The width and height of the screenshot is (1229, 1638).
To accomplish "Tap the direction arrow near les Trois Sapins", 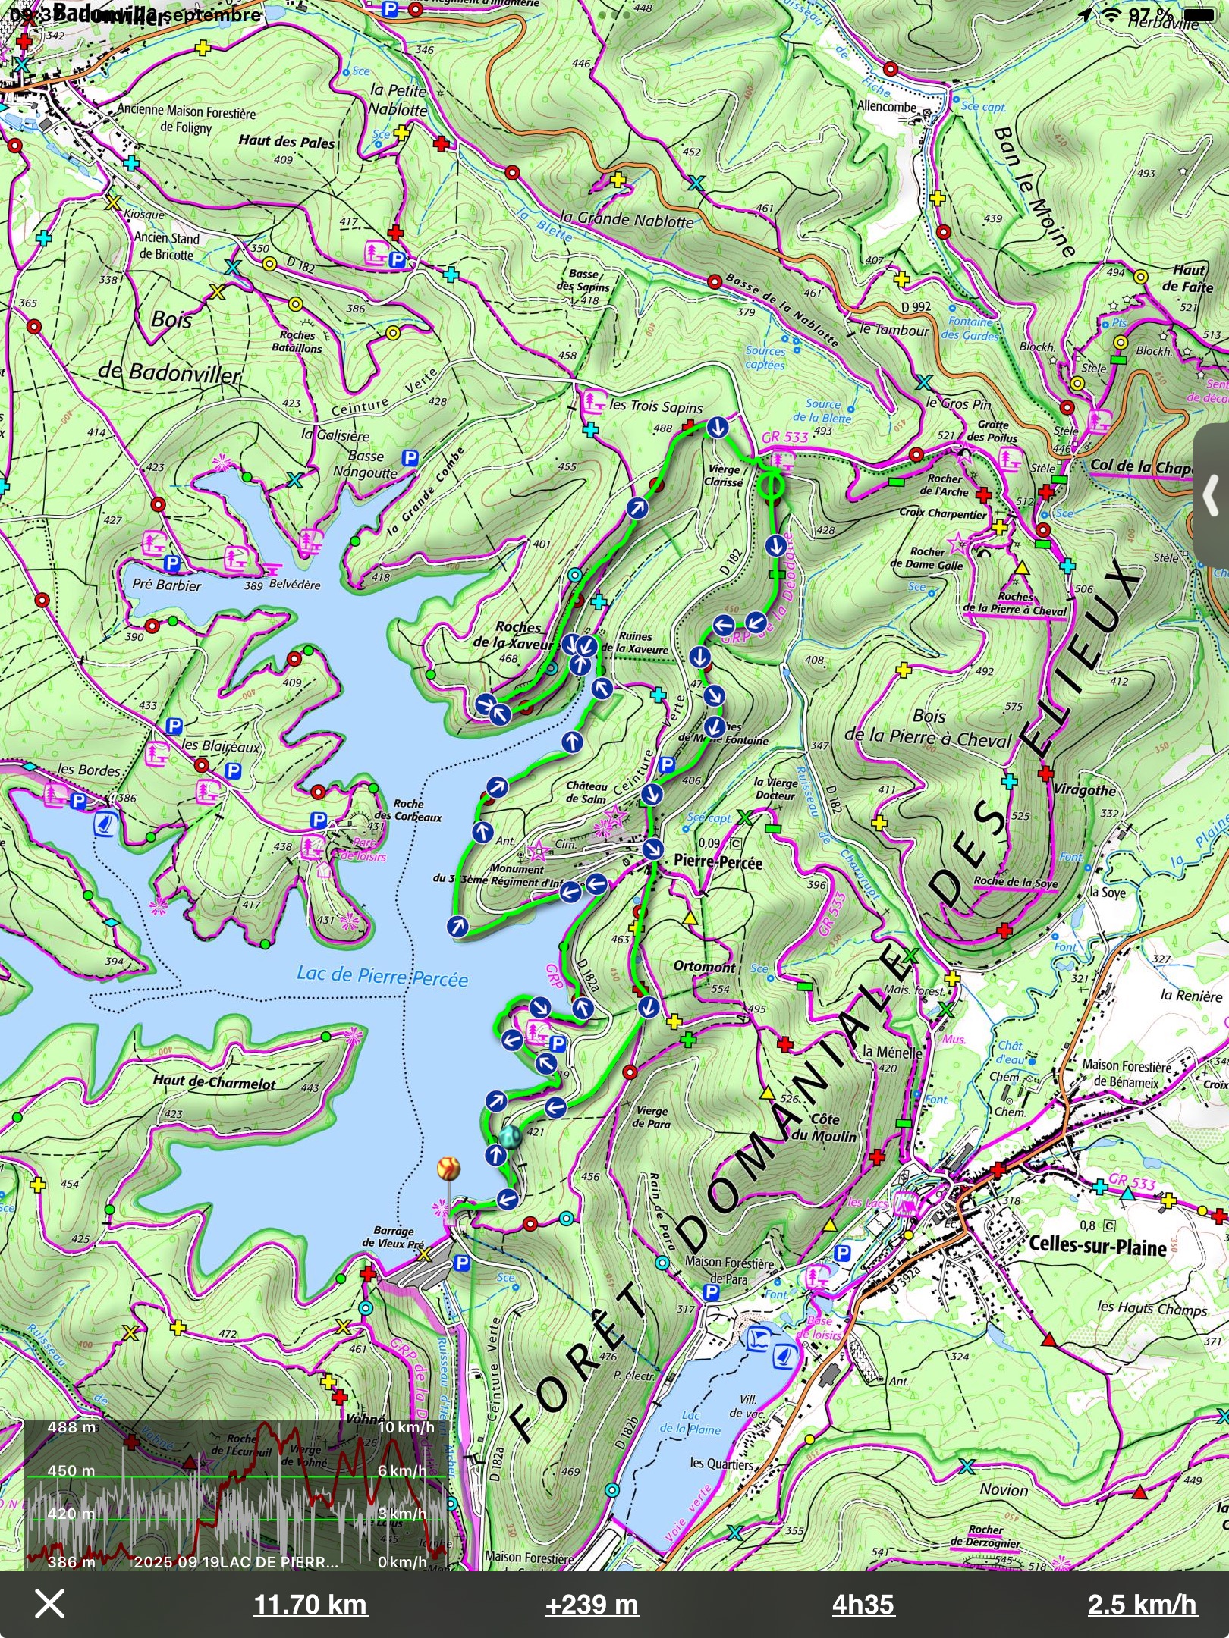I will (718, 428).
